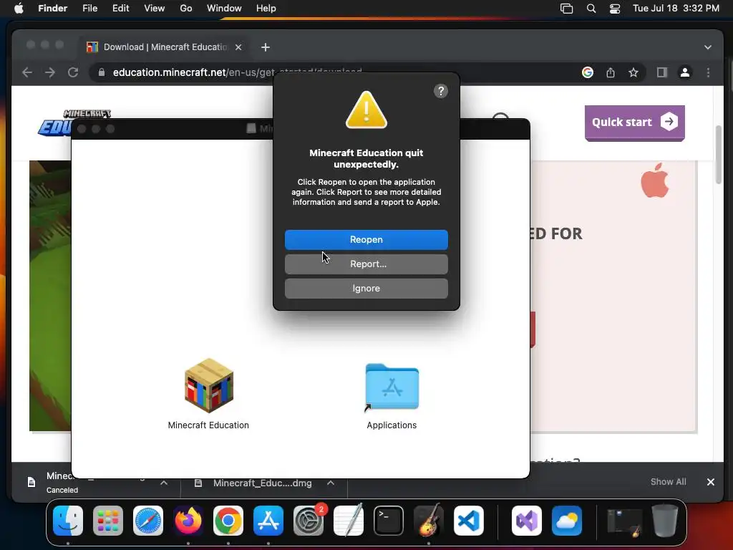733x550 pixels.
Task: Open the Finder menu
Action: (52, 9)
